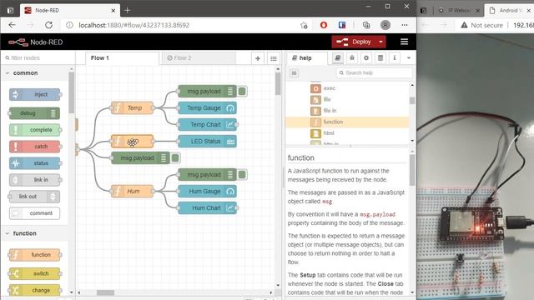Select the change node in palette
Screen dimensions: 534x300
35,291
